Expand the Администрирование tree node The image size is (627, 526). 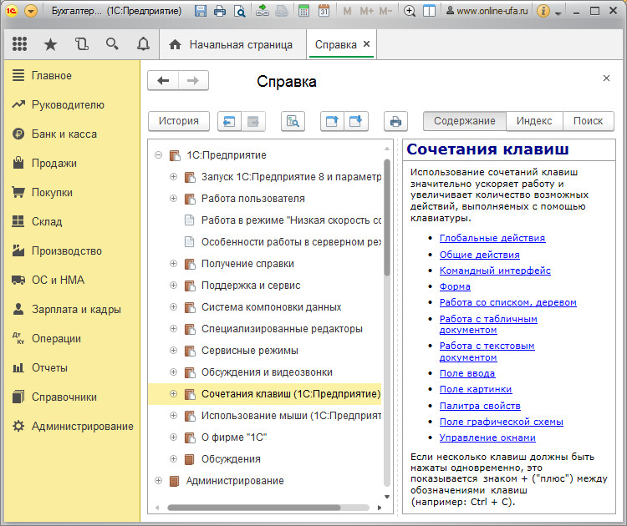point(158,481)
